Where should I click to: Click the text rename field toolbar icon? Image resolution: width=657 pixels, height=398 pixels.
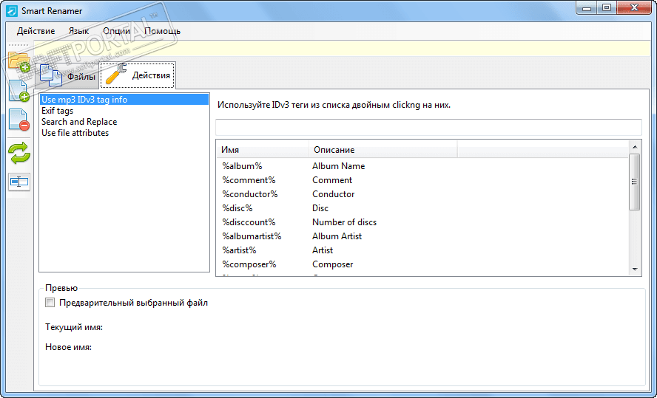click(x=19, y=182)
